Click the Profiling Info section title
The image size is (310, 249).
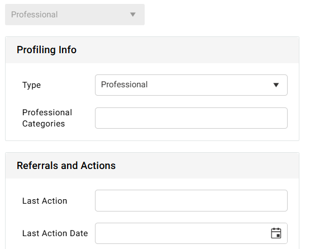46,50
